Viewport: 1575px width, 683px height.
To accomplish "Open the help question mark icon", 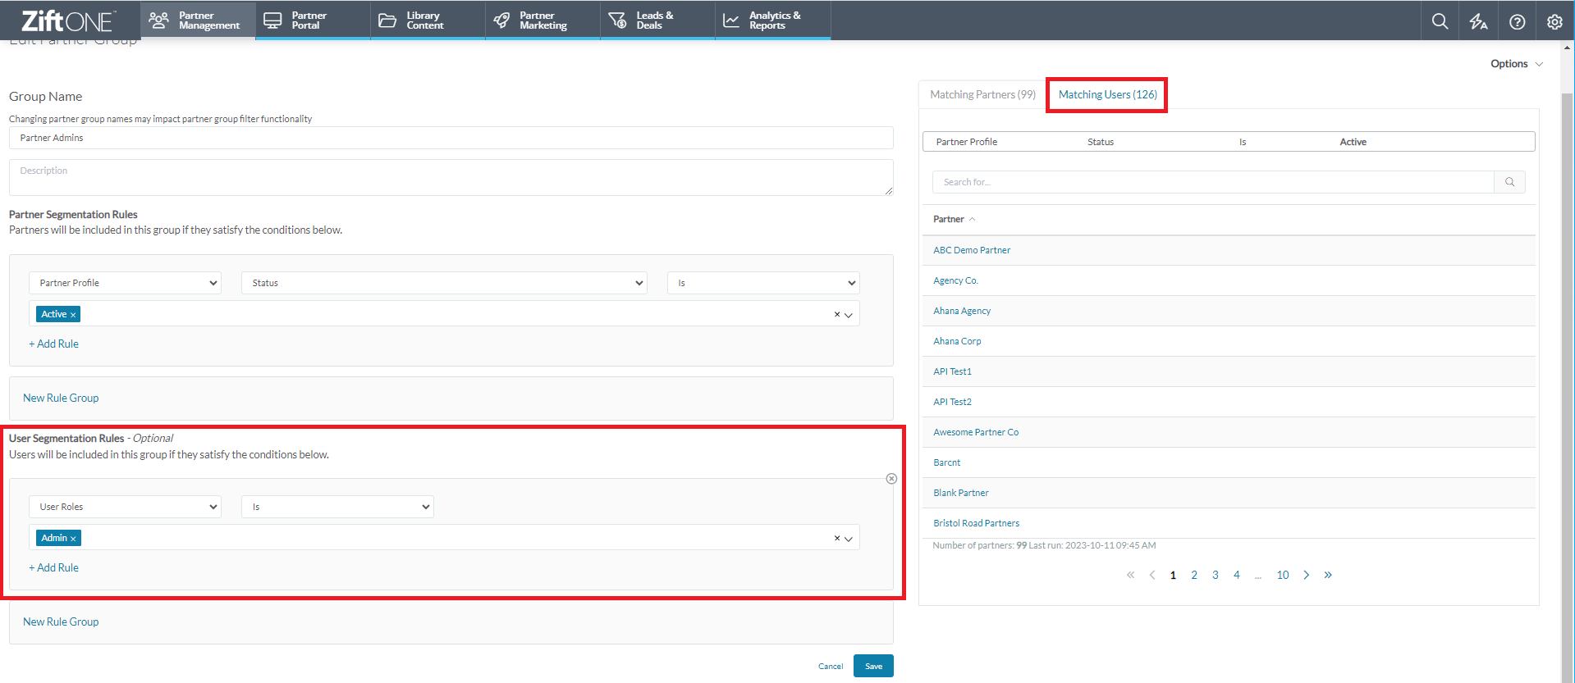I will click(1517, 21).
